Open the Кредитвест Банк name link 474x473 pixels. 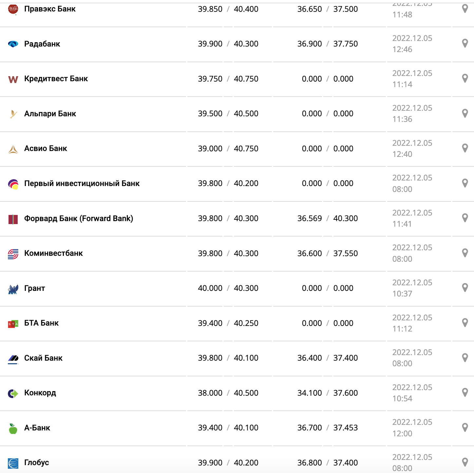(x=56, y=79)
